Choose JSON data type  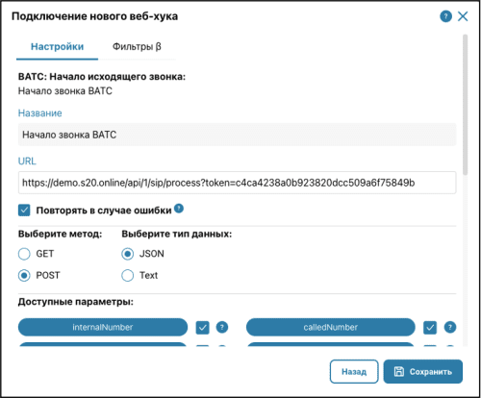point(127,254)
